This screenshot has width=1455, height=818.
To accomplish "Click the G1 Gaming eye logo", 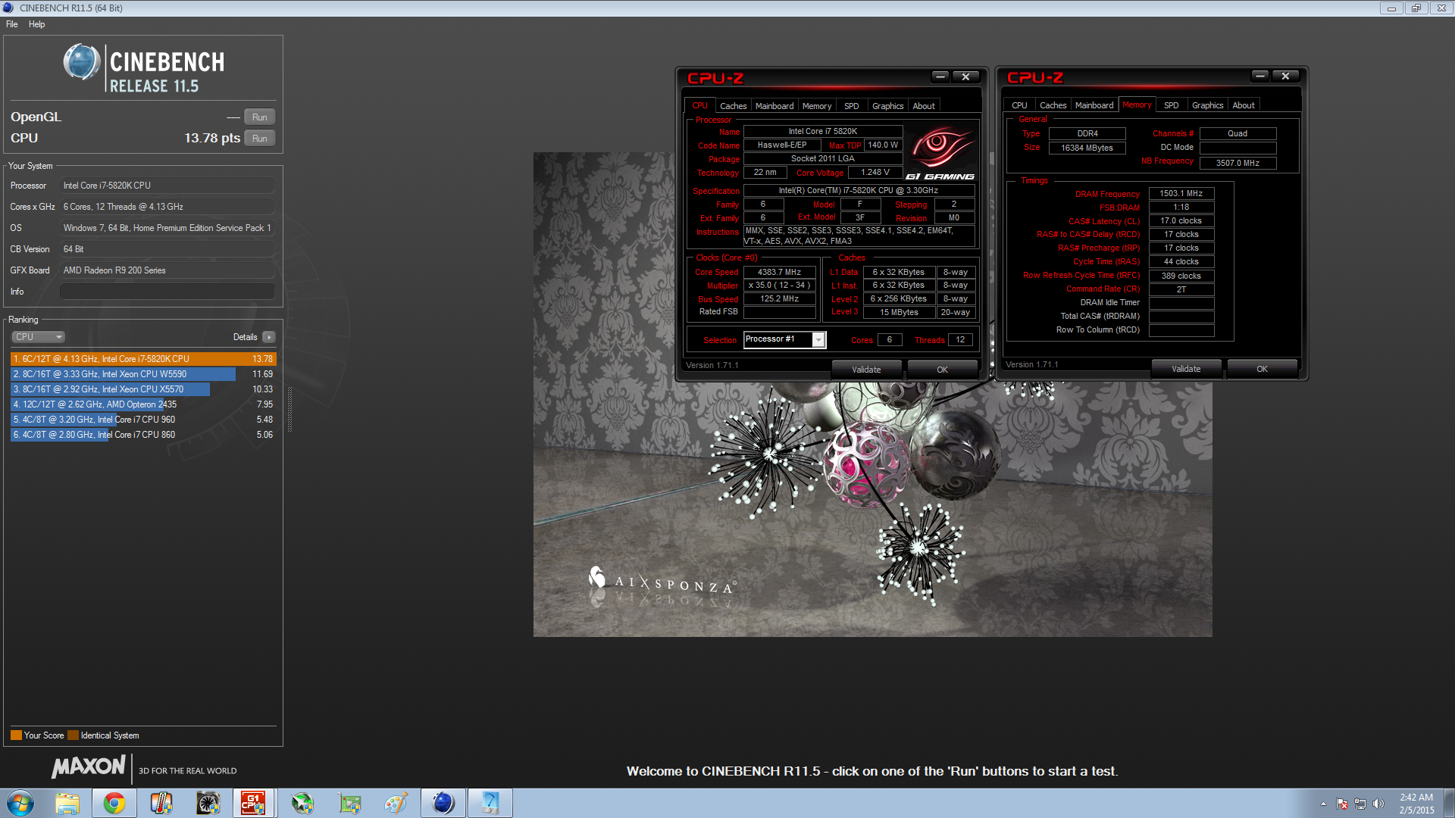I will [x=940, y=152].
